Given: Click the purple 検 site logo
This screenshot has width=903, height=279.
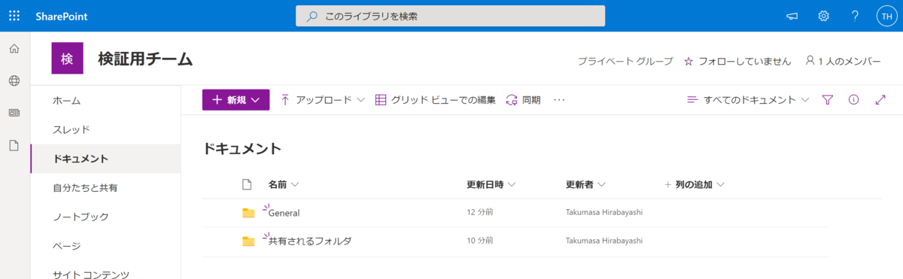Looking at the screenshot, I should point(67,59).
